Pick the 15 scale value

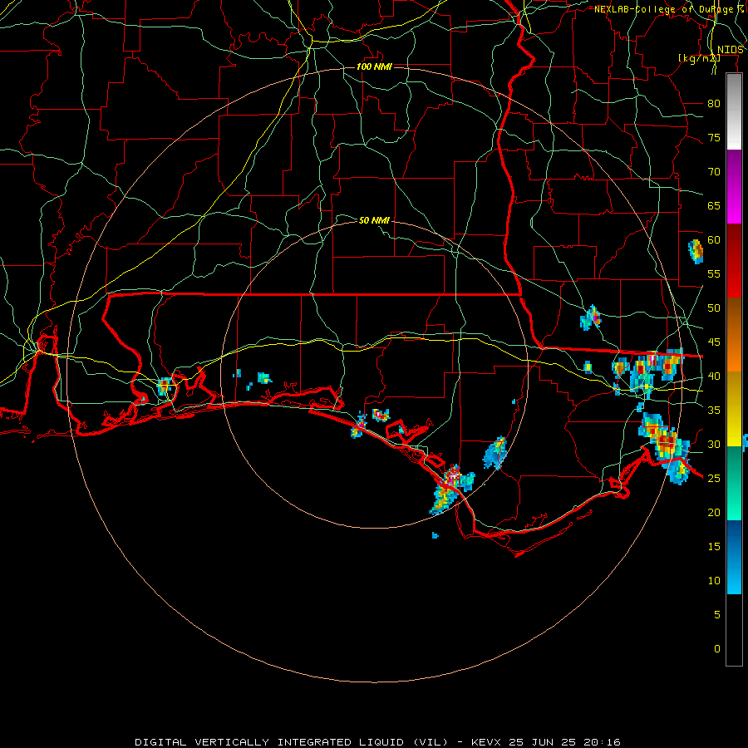(714, 547)
